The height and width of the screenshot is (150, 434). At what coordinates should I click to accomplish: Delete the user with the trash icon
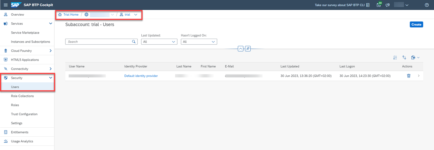pos(409,76)
